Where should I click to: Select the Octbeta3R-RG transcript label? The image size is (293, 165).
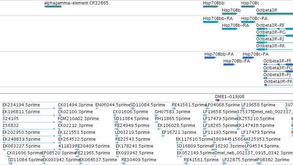tap(271, 32)
